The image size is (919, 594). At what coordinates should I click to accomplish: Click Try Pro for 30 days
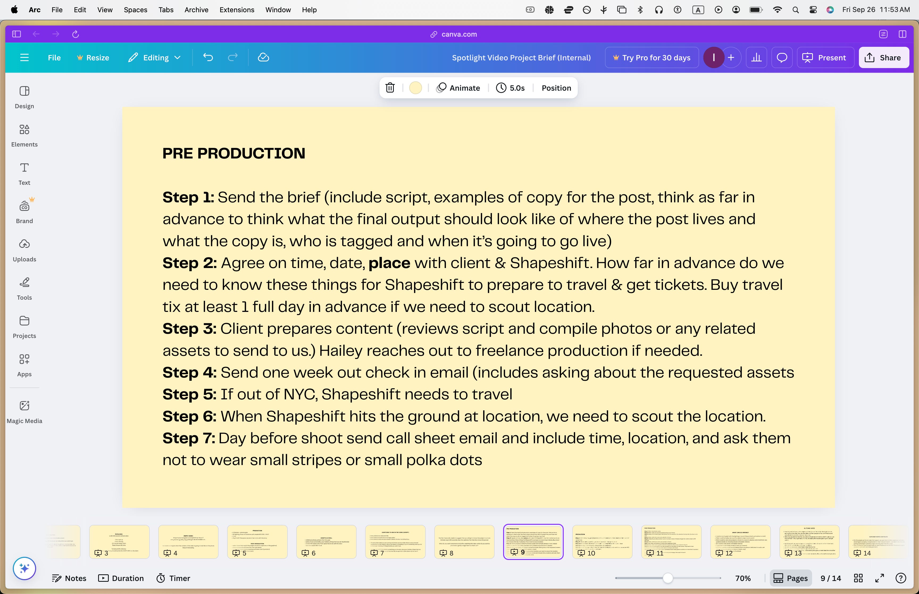pyautogui.click(x=651, y=57)
